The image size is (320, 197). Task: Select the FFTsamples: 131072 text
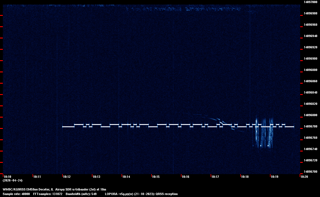(x=47, y=194)
